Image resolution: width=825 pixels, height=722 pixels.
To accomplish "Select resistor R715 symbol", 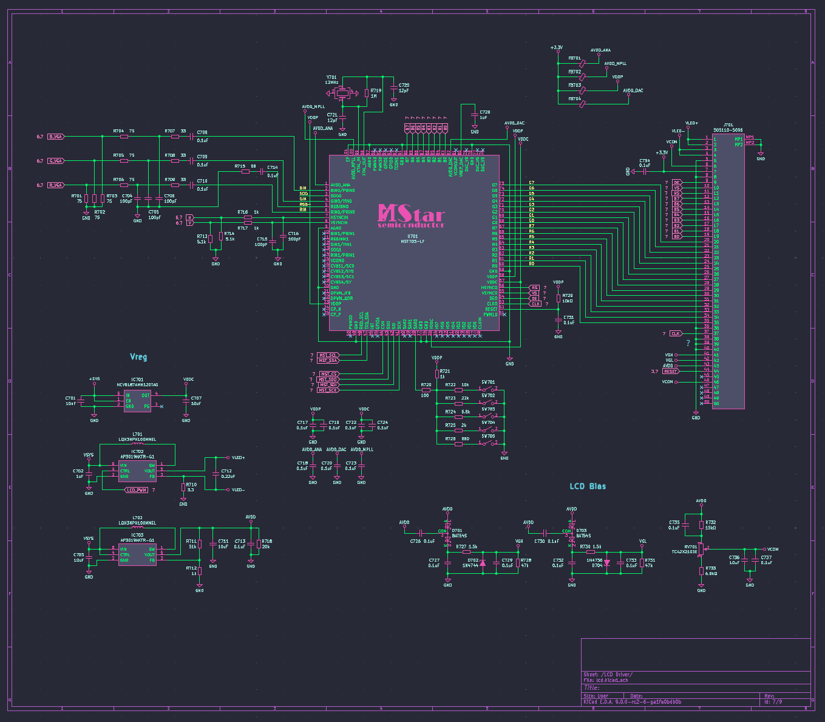I will pos(246,171).
